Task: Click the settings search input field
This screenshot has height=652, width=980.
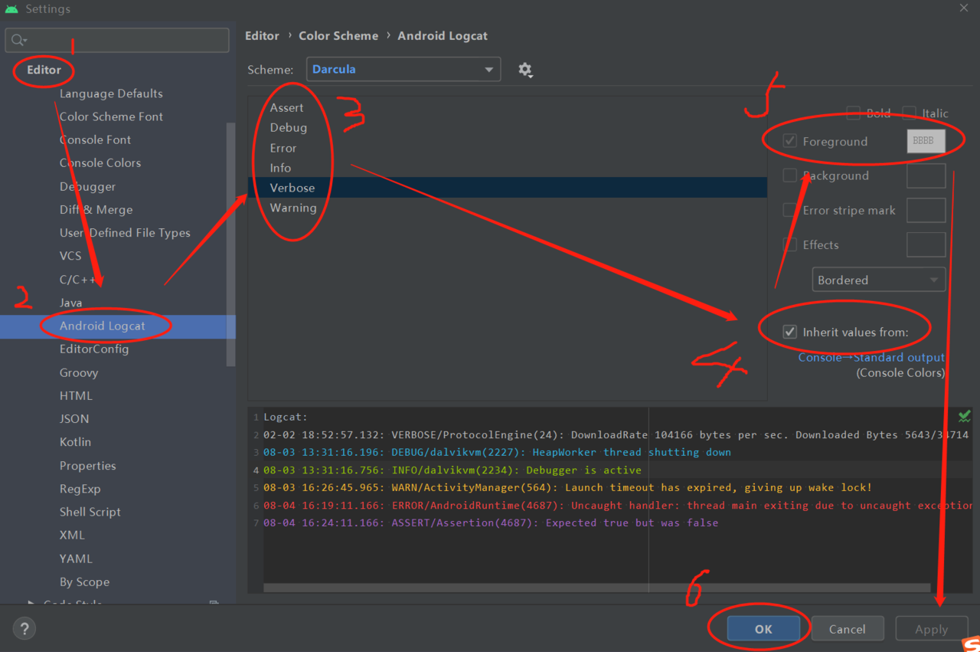Action: [x=117, y=40]
